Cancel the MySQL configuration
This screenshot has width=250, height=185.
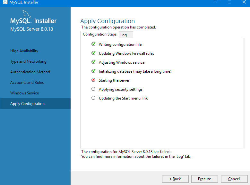coord(234,179)
